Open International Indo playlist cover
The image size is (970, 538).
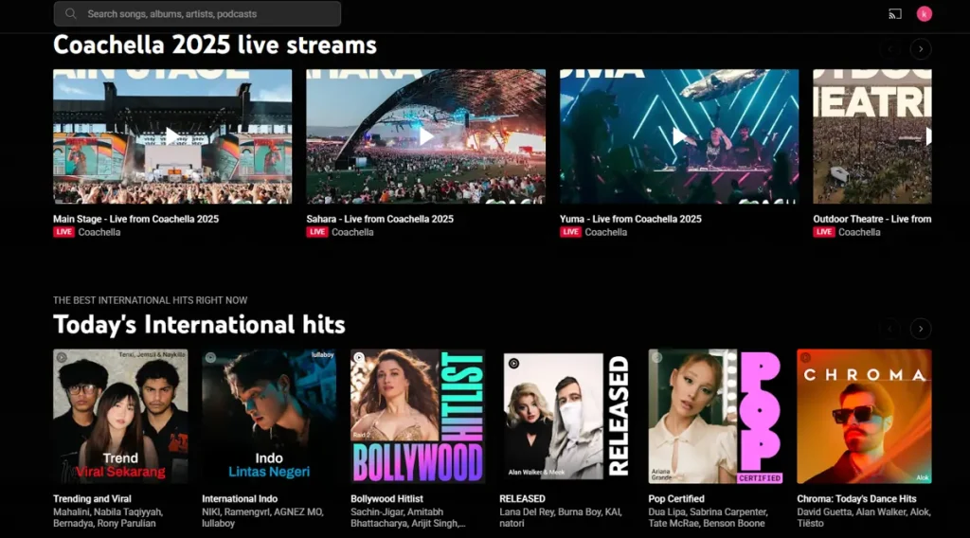click(269, 416)
